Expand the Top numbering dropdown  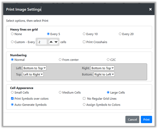pyautogui.click(x=33, y=74)
